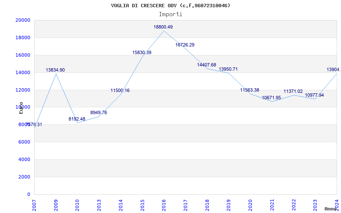Click the data label 8949.76
The width and height of the screenshot is (341, 213).
(x=99, y=112)
